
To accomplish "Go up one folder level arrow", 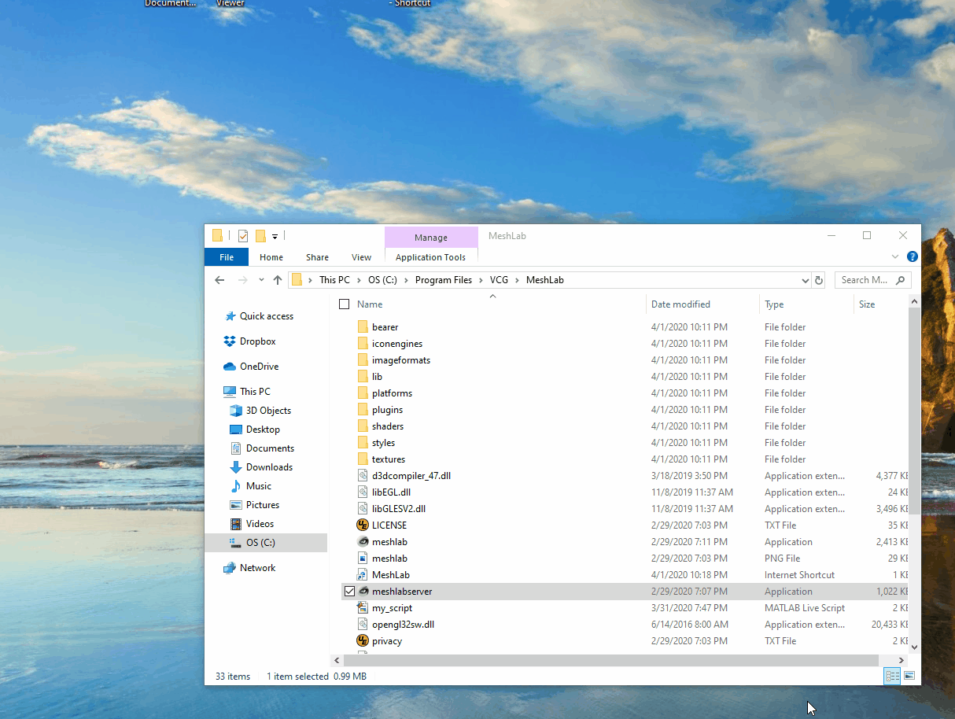I will 278,280.
